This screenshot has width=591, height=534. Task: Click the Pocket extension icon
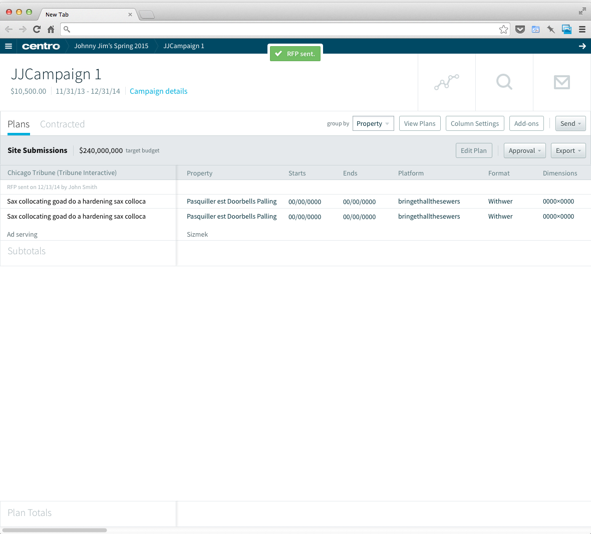coord(520,30)
